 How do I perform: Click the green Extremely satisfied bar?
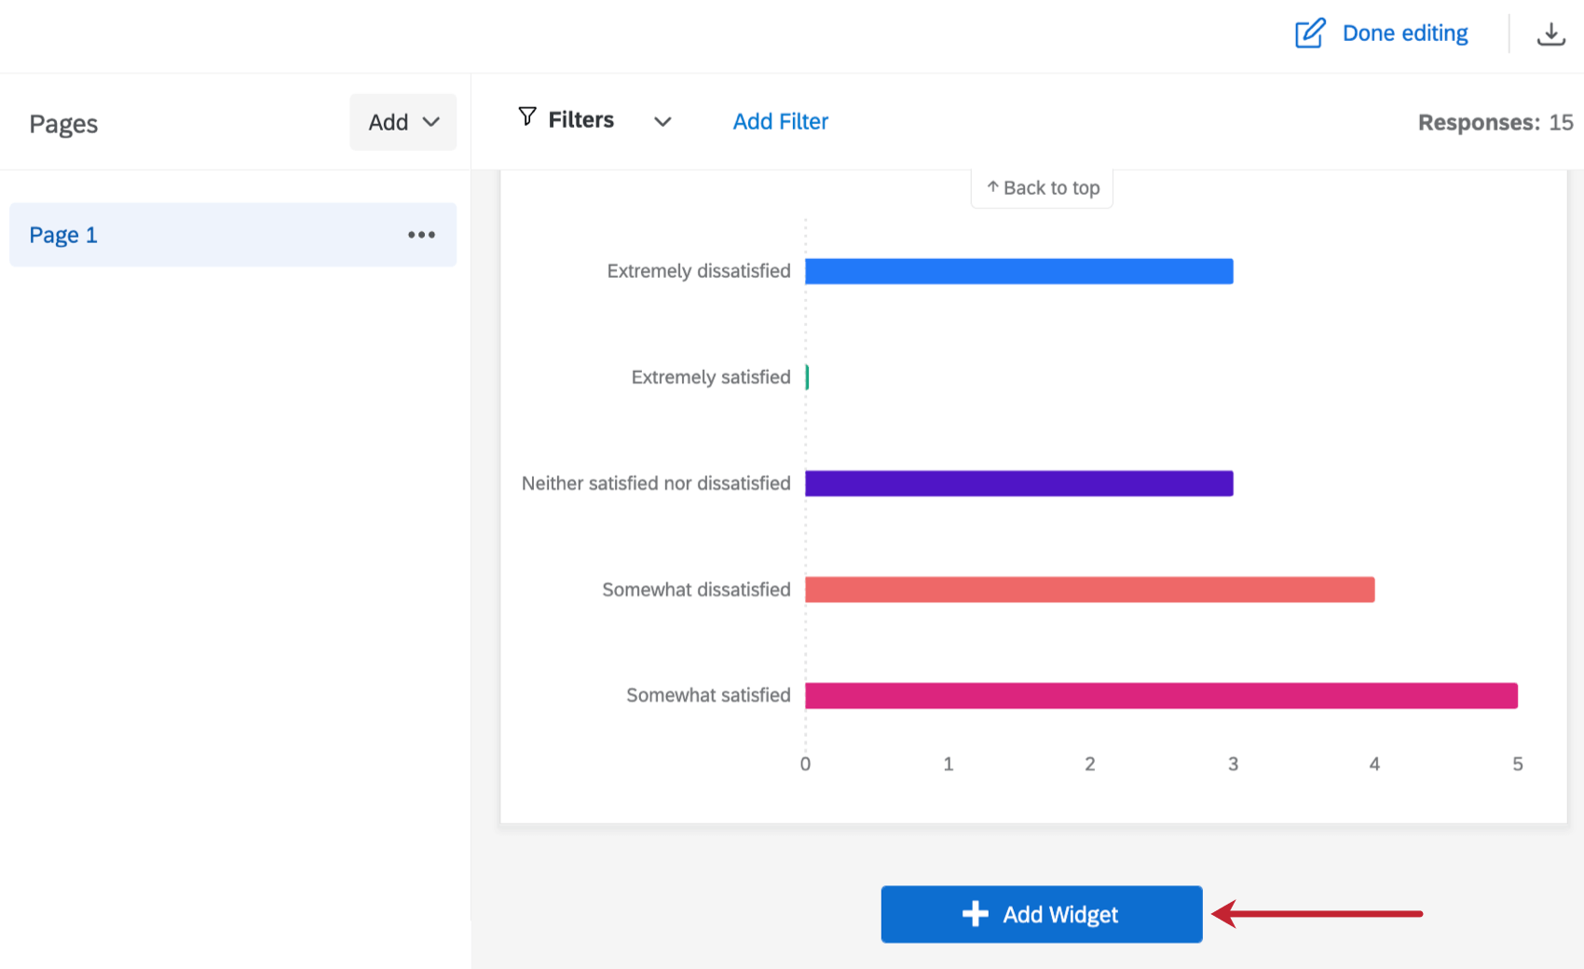pos(807,377)
